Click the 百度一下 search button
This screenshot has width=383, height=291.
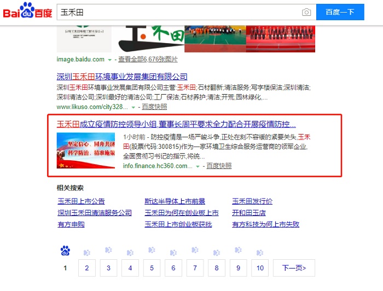coord(340,12)
